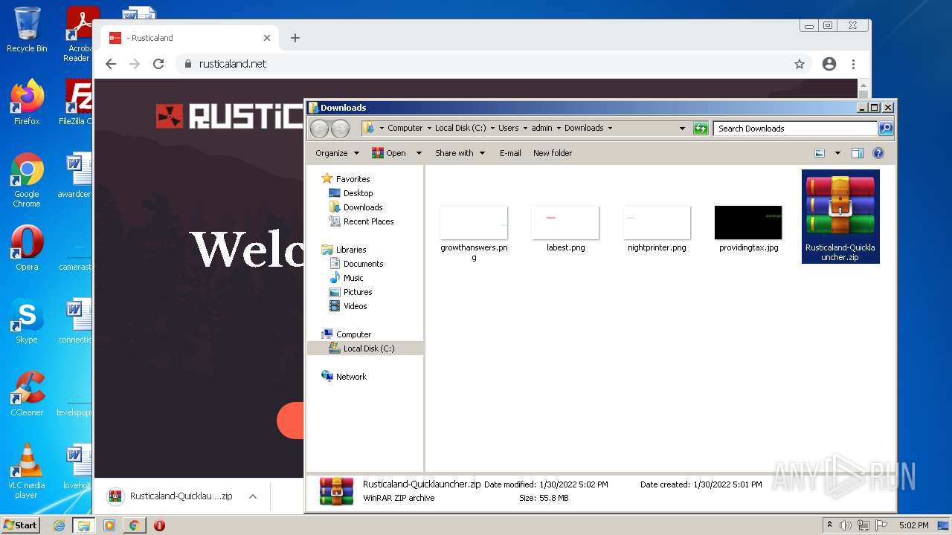The height and width of the screenshot is (535, 952).
Task: Open the Rusticaland-Quicklau...zip item in the download bar
Action: point(171,496)
